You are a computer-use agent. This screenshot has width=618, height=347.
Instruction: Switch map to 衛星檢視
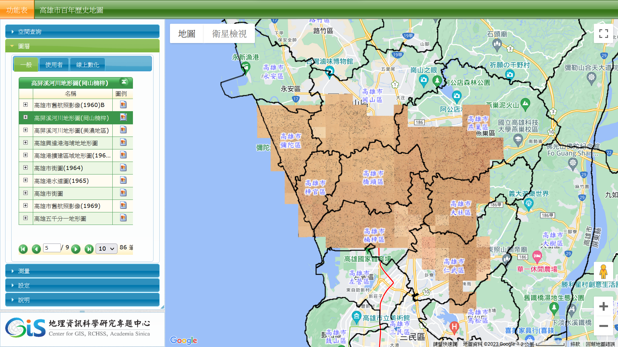[x=229, y=34]
